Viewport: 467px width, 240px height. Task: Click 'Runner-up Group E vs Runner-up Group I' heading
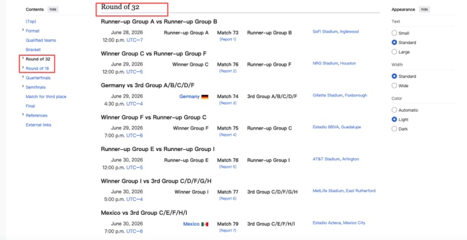158,149
